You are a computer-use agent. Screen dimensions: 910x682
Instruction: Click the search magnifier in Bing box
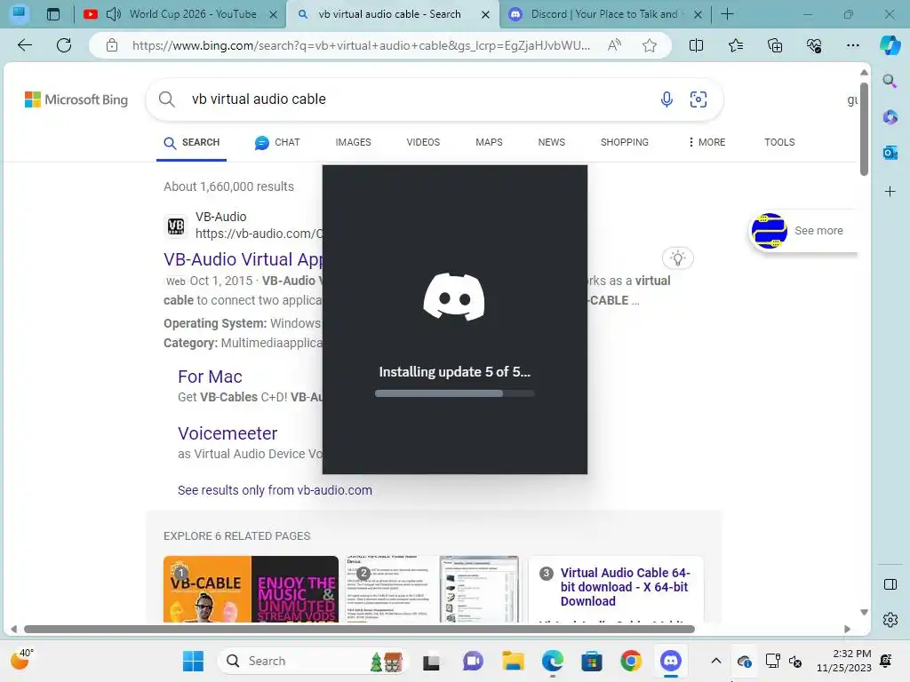click(x=166, y=99)
